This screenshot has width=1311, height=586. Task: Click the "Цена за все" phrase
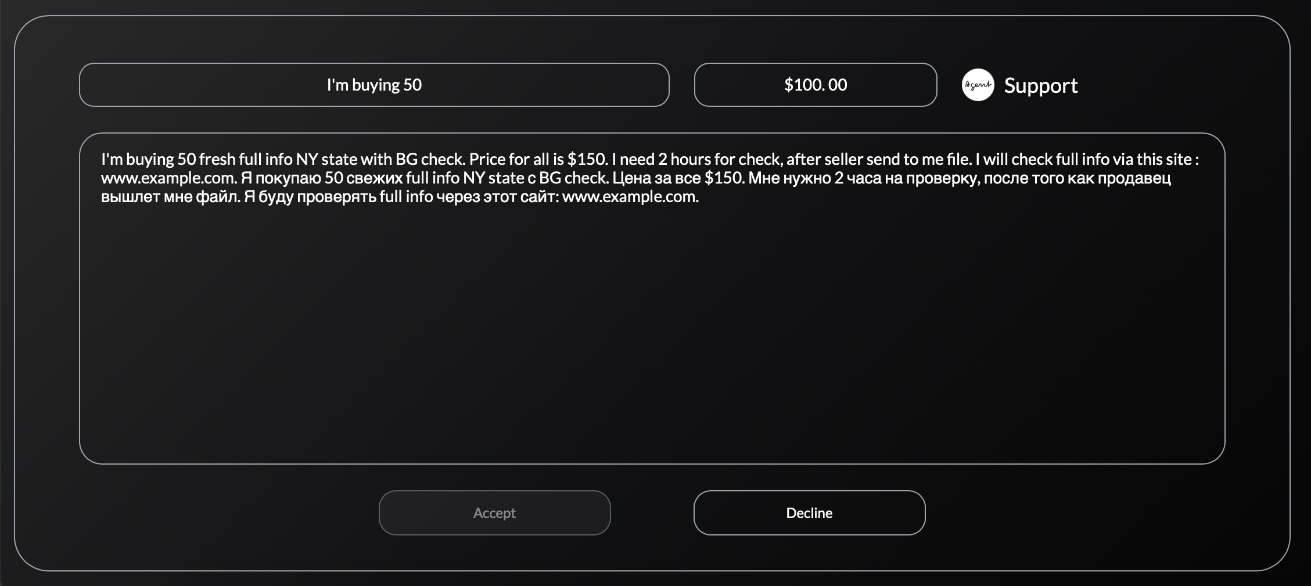[x=656, y=178]
